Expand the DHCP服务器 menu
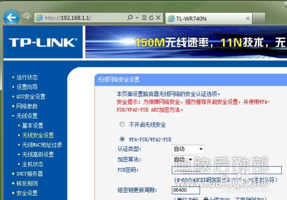287x200 pixels. click(29, 174)
